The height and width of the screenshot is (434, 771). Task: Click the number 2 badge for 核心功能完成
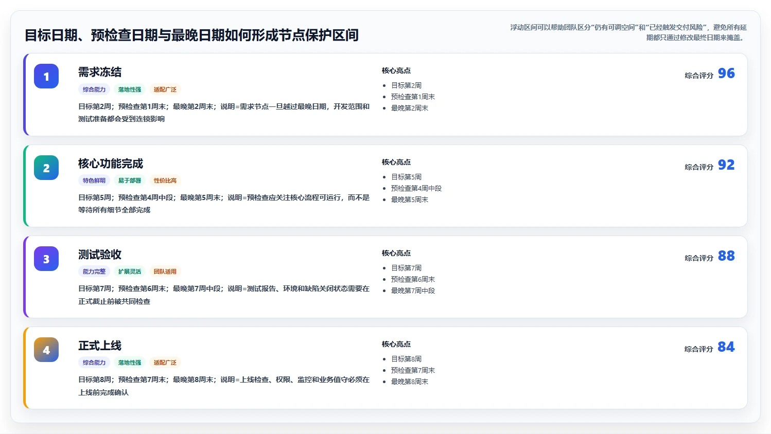pos(46,168)
